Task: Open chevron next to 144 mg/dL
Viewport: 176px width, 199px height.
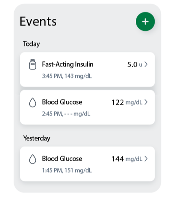Action: pyautogui.click(x=146, y=159)
